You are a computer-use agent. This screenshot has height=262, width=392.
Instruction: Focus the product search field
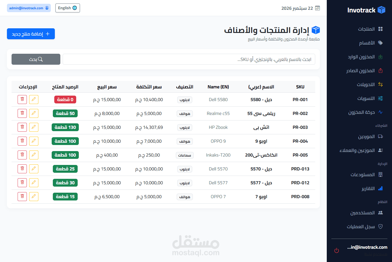click(189, 59)
